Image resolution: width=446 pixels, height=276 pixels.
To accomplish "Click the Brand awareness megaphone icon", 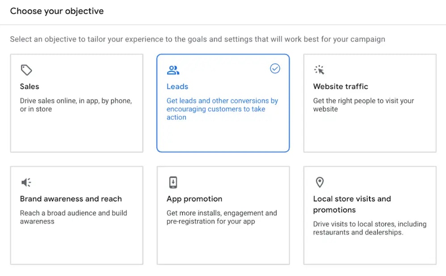I will click(26, 182).
